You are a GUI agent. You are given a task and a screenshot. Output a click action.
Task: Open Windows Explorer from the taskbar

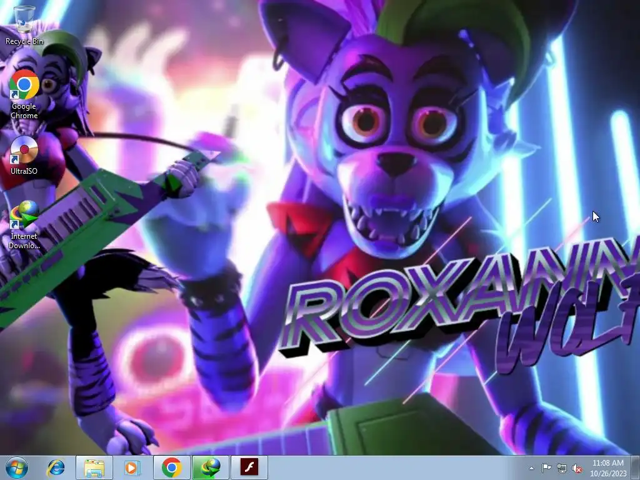point(94,467)
